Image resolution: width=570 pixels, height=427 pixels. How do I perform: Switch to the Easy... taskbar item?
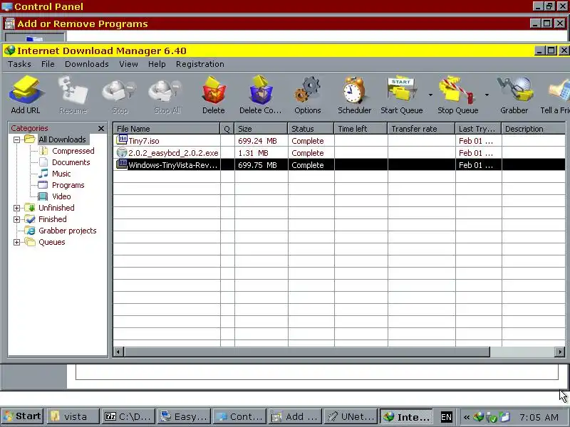[x=184, y=416]
